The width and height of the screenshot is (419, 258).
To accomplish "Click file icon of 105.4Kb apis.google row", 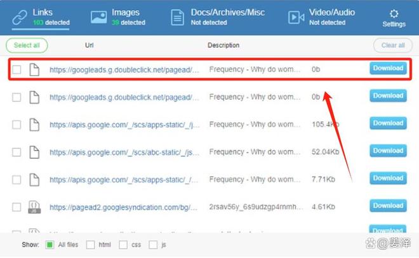I will coord(34,125).
